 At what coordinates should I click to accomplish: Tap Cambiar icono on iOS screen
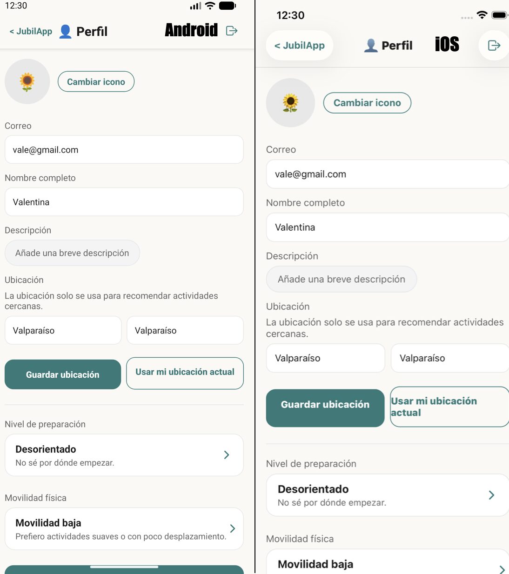tap(367, 103)
